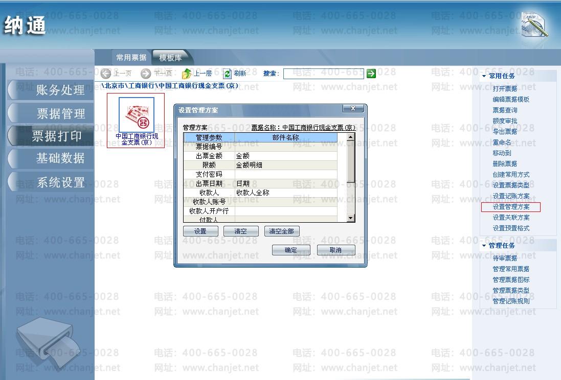Select the 收款人账号 row

click(260, 202)
